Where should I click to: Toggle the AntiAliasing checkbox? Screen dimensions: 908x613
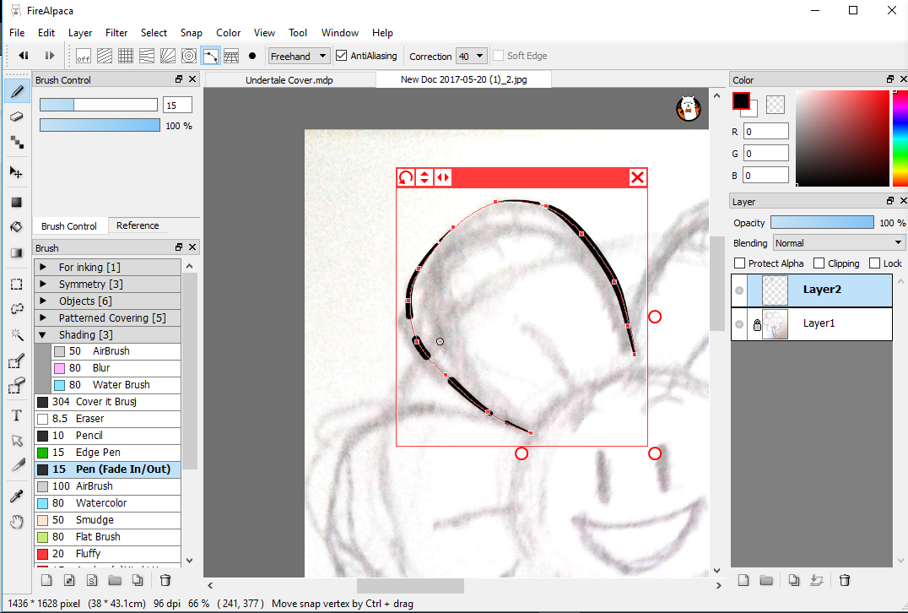342,56
